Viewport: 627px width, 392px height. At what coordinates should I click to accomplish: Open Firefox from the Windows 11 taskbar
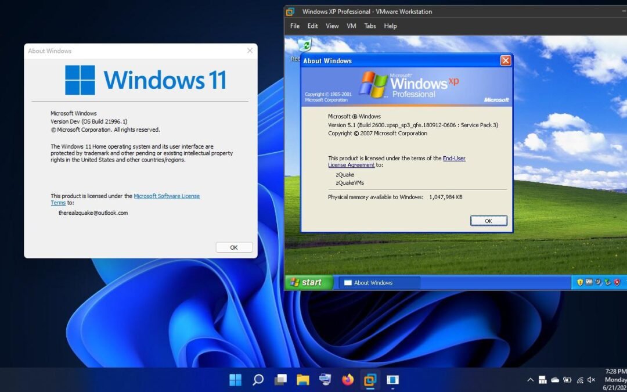(x=347, y=380)
